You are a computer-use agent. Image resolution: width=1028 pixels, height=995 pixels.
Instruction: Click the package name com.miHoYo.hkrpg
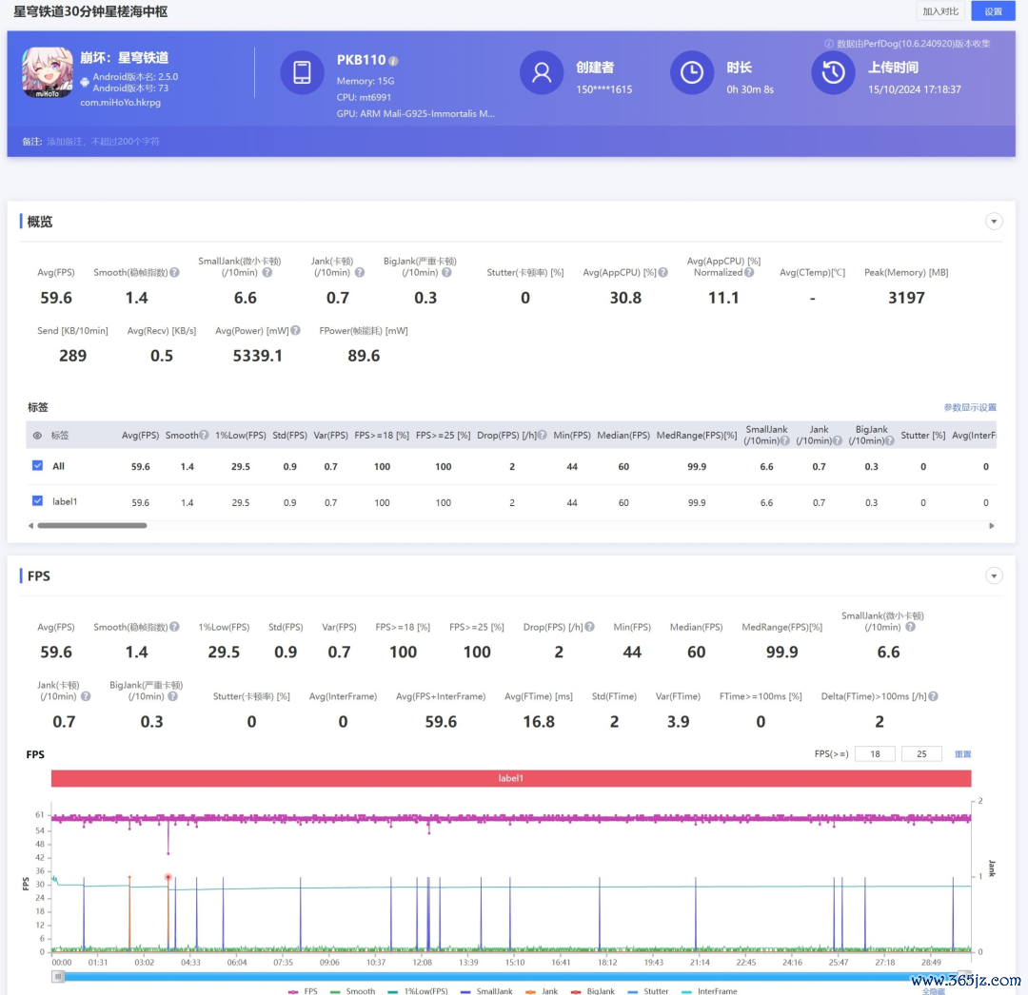(120, 102)
